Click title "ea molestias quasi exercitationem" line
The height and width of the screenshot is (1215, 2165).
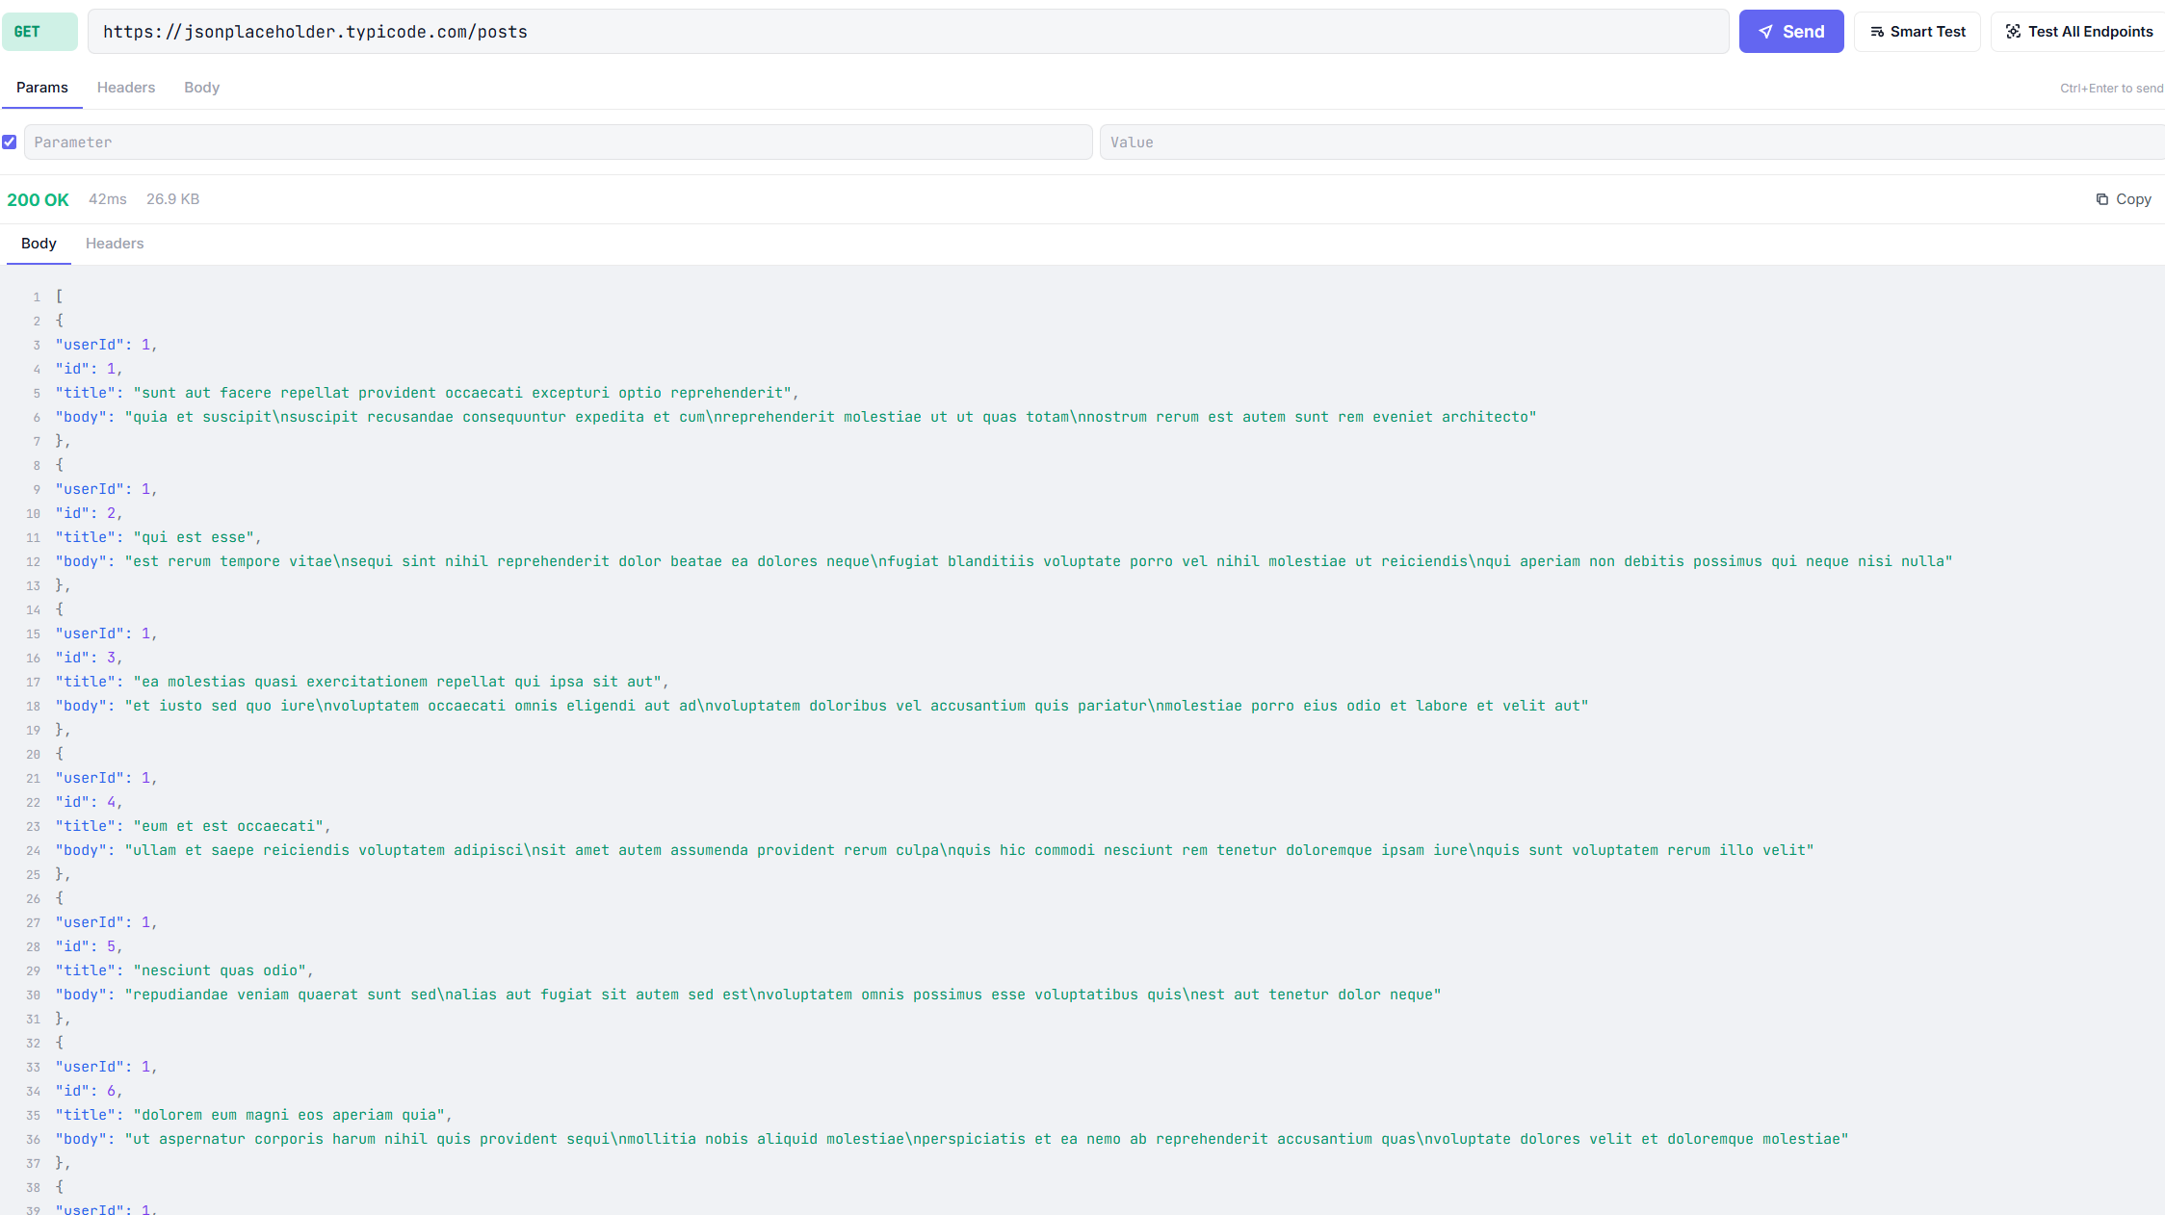click(362, 682)
